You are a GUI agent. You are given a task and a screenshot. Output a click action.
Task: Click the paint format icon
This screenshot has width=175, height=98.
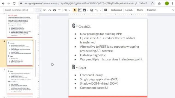(59, 10)
